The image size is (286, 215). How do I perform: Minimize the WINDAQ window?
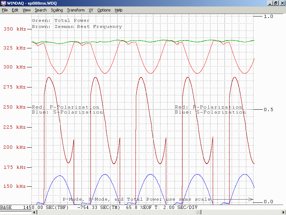click(x=270, y=3)
